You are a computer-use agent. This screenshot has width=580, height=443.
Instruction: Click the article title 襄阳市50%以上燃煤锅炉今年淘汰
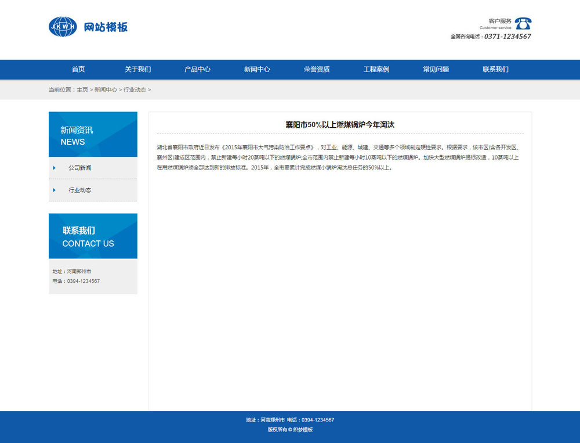click(340, 125)
